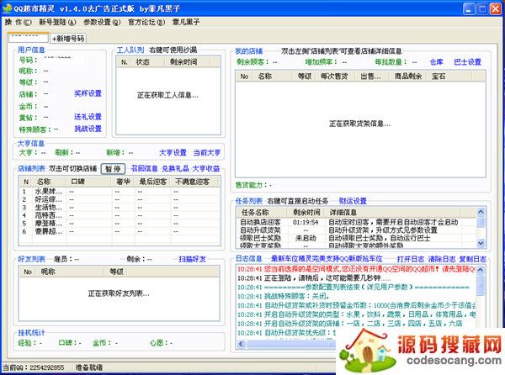Minimize the QQ超市精灵 window
This screenshot has width=505, height=375.
[x=469, y=9]
